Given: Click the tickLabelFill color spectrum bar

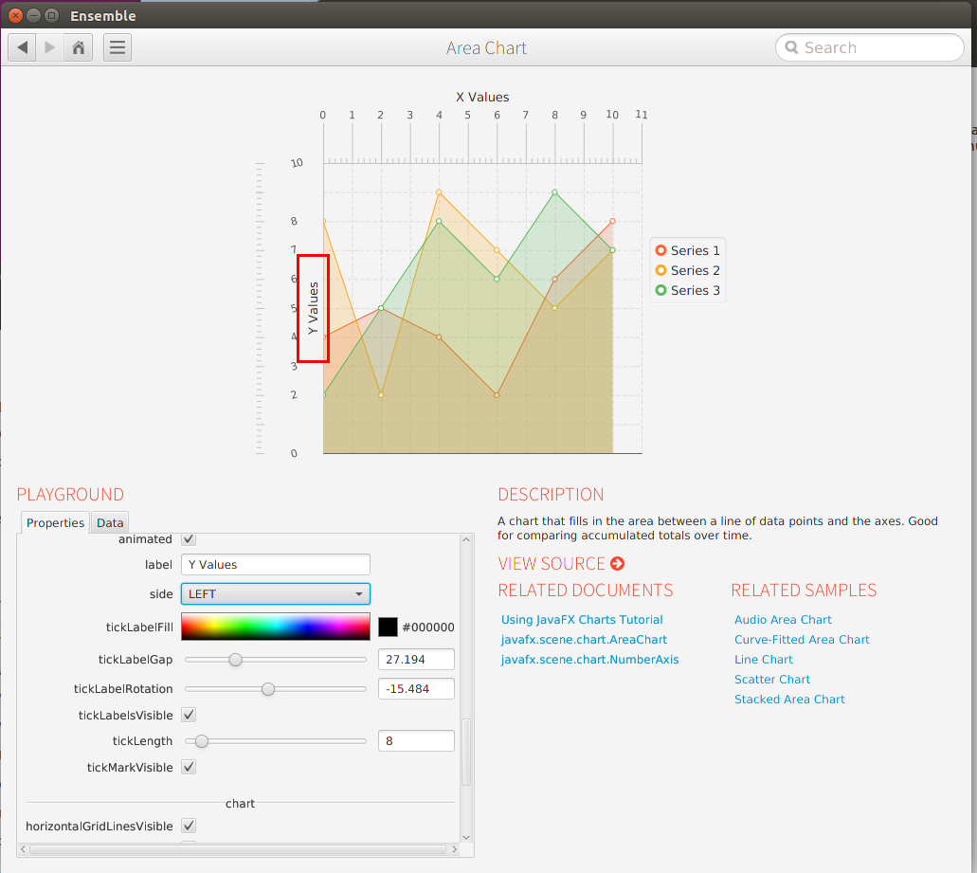Looking at the screenshot, I should (275, 627).
